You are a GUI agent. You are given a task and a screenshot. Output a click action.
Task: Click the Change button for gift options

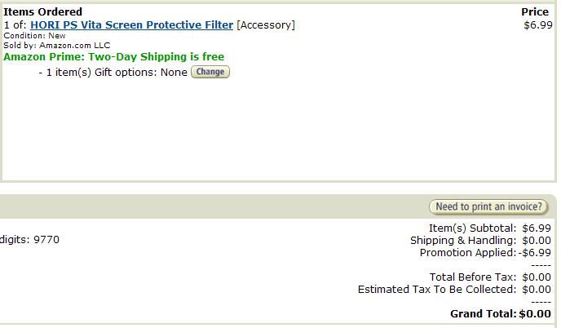tap(210, 72)
